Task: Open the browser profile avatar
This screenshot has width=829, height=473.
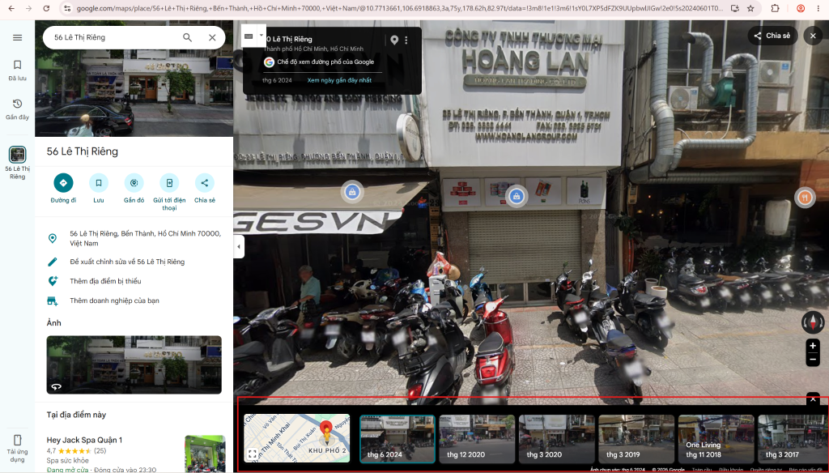Action: point(801,8)
